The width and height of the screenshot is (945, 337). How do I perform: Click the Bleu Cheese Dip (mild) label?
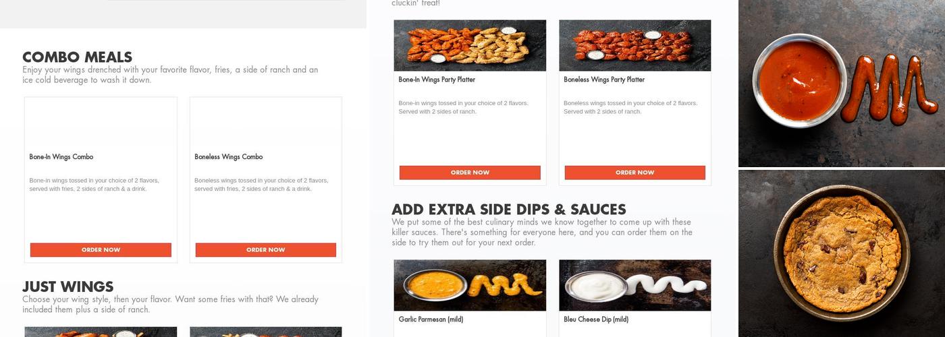[596, 319]
